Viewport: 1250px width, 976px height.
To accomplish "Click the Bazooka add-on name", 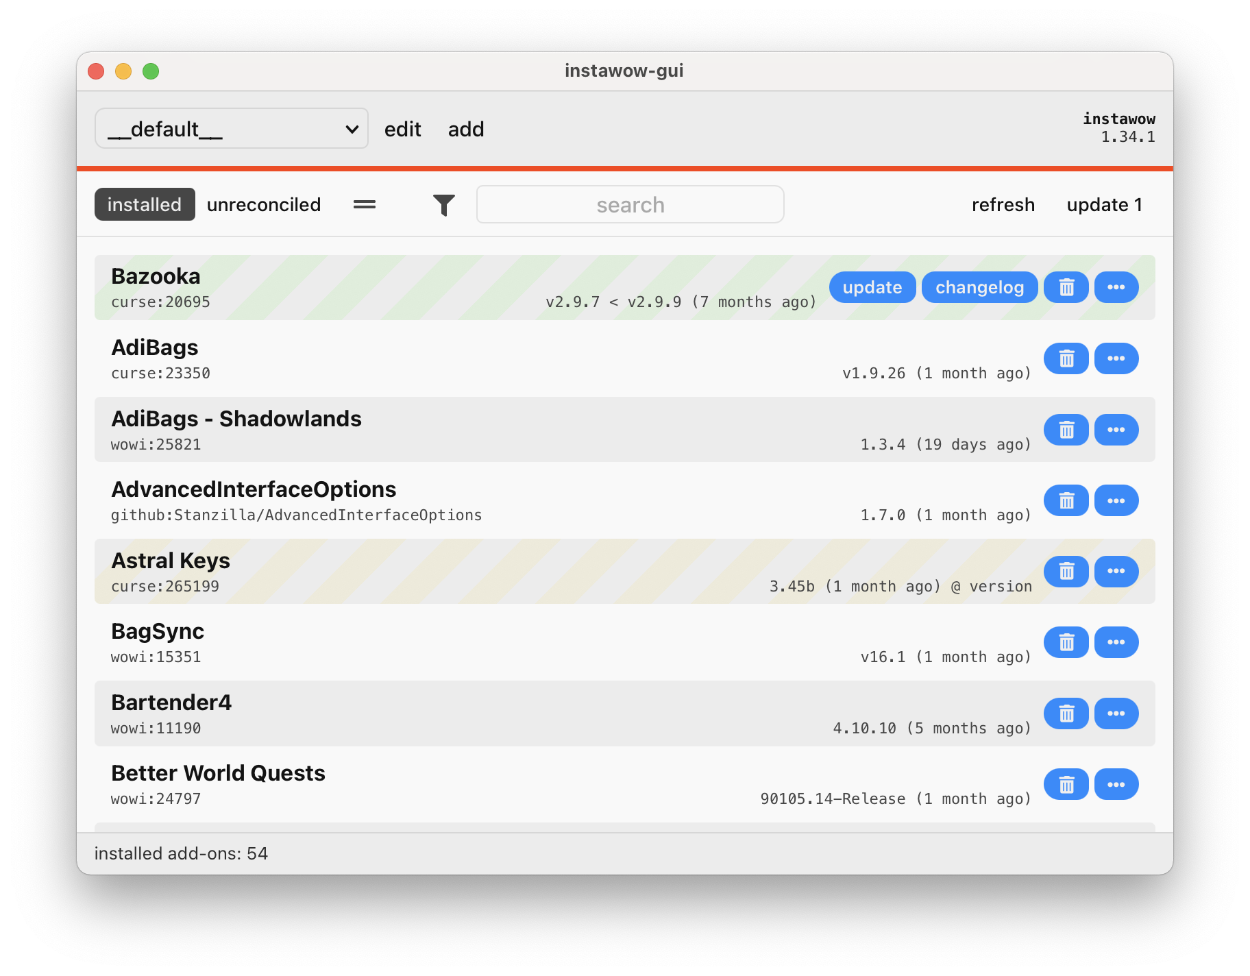I will [x=156, y=276].
